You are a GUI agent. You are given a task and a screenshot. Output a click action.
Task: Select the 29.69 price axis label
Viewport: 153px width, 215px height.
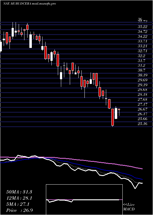pos(143,80)
